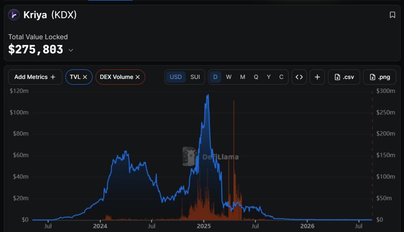The height and width of the screenshot is (232, 404).
Task: Expand the Total Value Locked breakdown chevron
Action: coord(71,50)
